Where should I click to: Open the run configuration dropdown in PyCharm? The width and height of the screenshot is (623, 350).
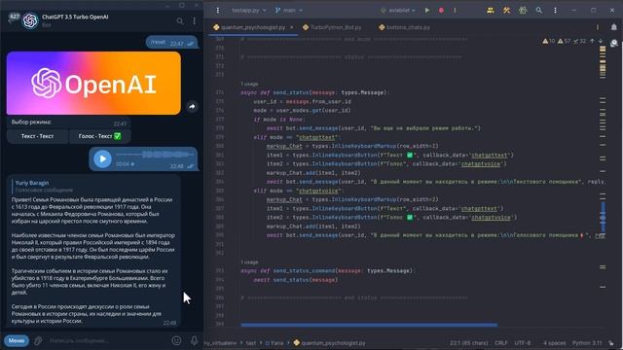pos(398,11)
